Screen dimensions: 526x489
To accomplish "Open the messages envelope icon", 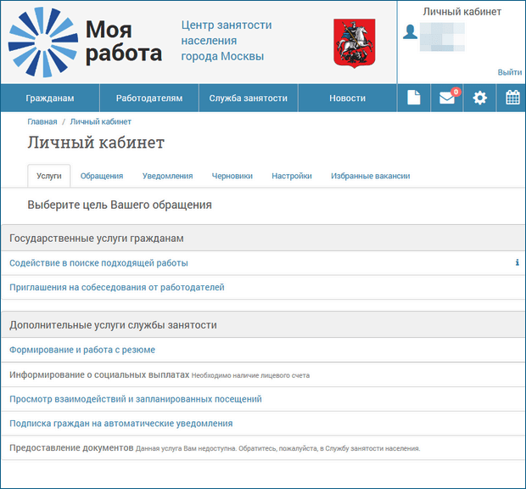I will [447, 98].
